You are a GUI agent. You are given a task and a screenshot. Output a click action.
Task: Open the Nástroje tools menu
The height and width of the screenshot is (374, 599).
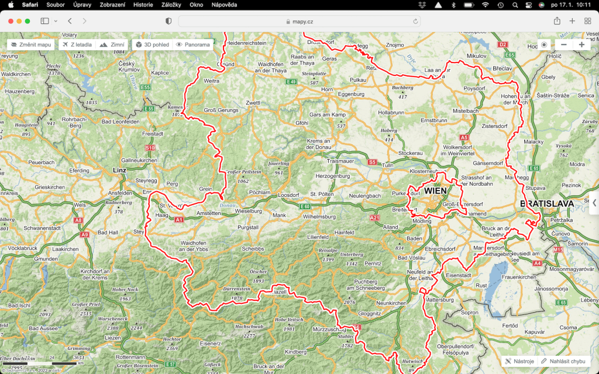[519, 361]
